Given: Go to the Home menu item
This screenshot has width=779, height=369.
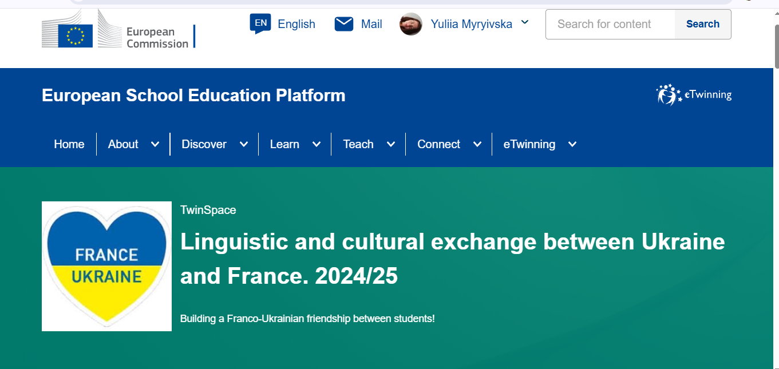Looking at the screenshot, I should click(69, 144).
